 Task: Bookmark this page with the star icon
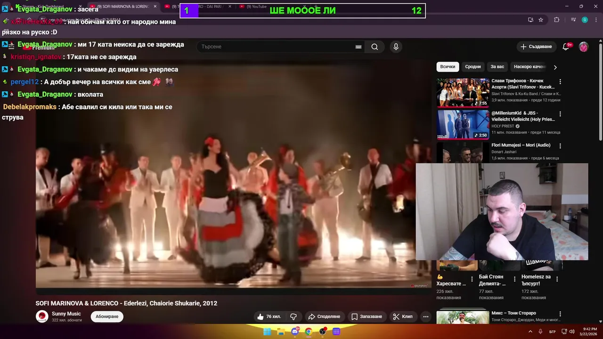click(541, 20)
